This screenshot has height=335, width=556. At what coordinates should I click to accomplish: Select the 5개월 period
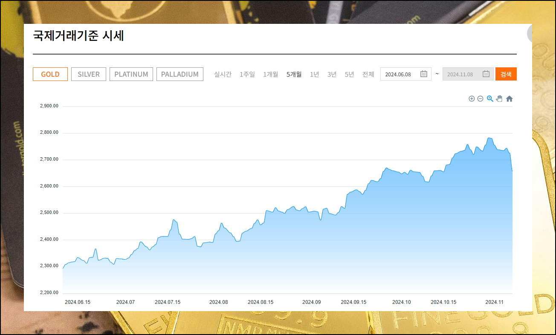294,74
